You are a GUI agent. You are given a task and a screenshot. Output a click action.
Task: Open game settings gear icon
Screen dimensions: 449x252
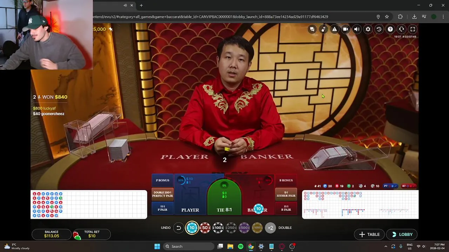pos(368,29)
